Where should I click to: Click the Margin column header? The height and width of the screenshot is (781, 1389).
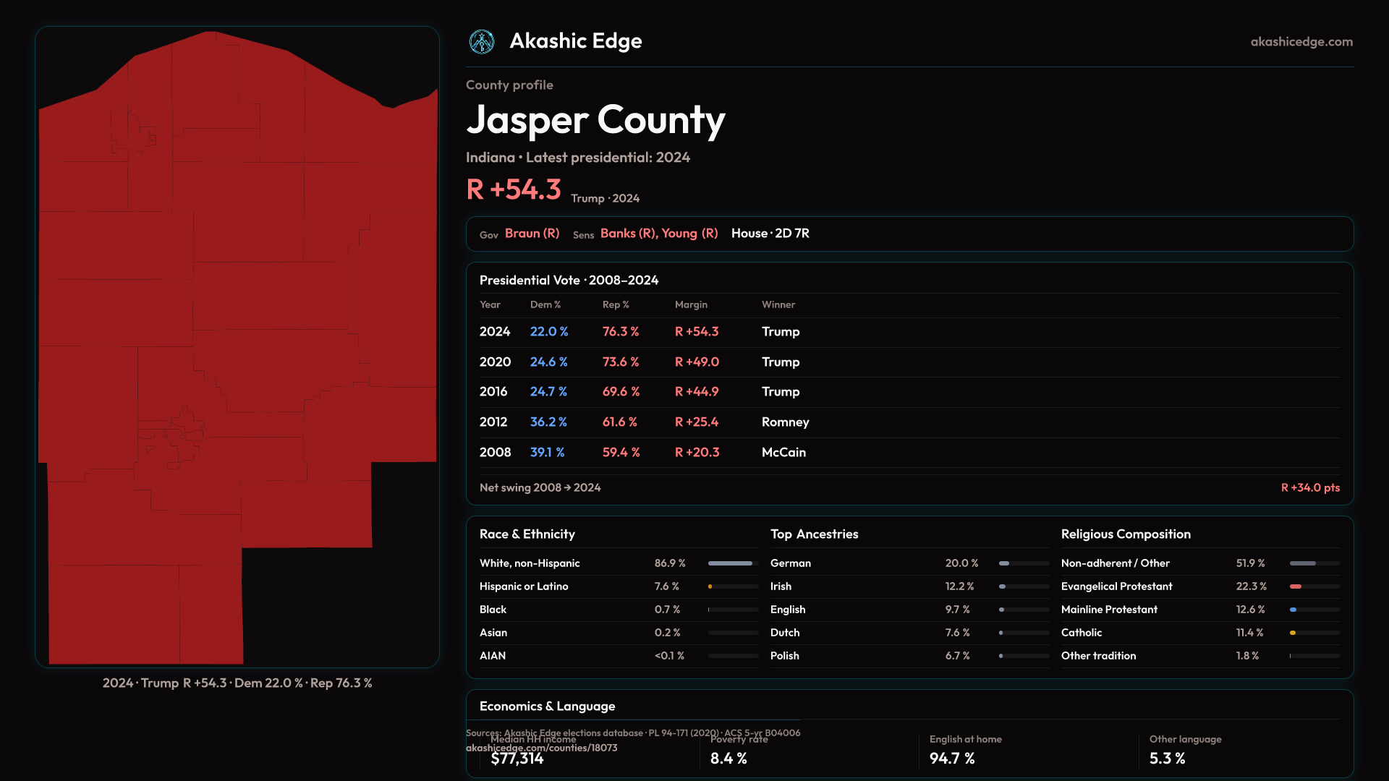tap(691, 305)
